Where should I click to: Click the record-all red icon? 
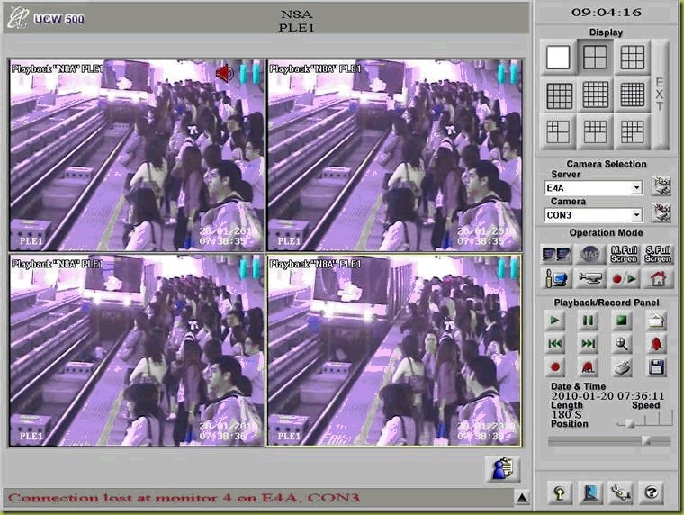[x=588, y=367]
